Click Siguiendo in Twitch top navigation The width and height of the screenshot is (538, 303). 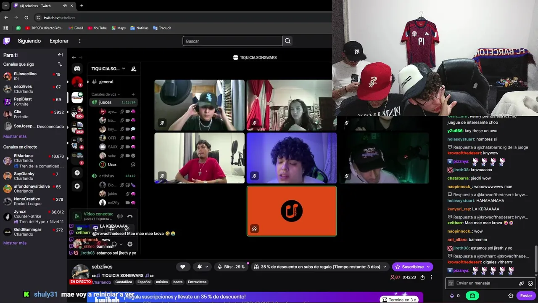[x=29, y=41]
